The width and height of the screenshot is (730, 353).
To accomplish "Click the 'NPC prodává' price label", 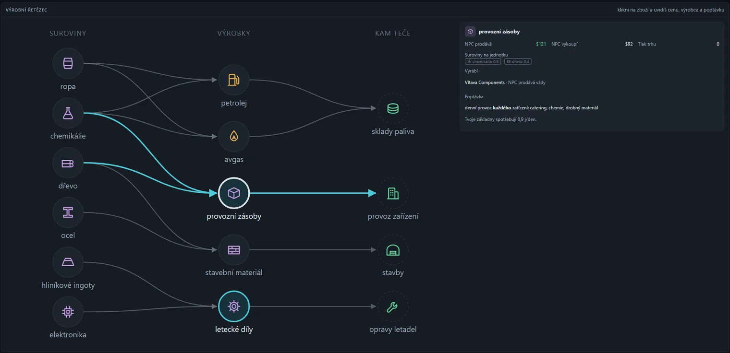I will click(x=478, y=44).
